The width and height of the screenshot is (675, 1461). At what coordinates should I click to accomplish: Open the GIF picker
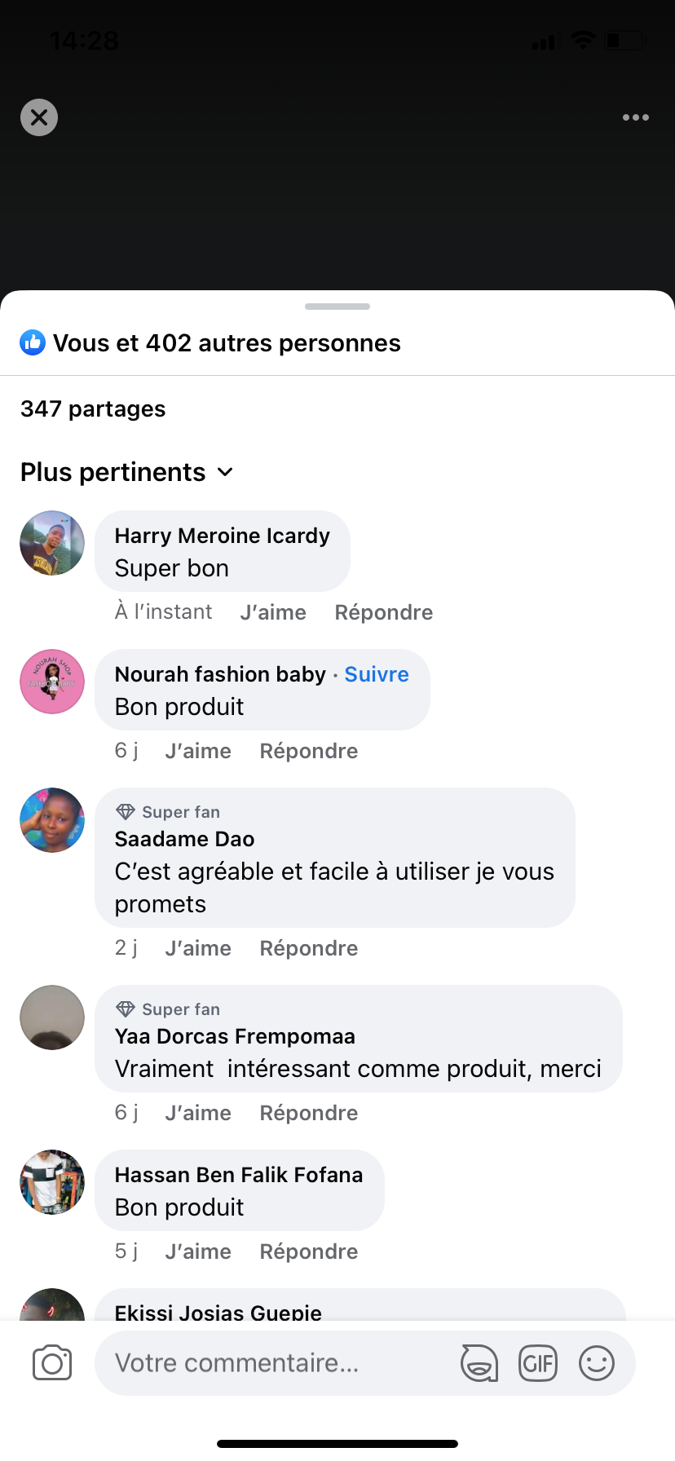538,1362
